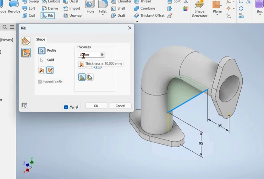Cancel the Rib dialog

[120, 106]
